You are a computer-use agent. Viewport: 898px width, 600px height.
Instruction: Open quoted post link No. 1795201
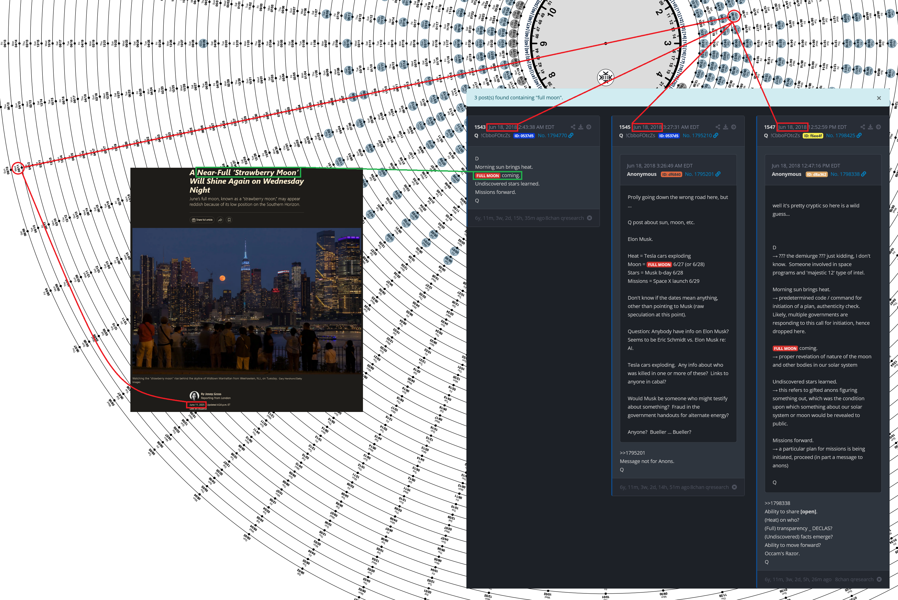[699, 174]
